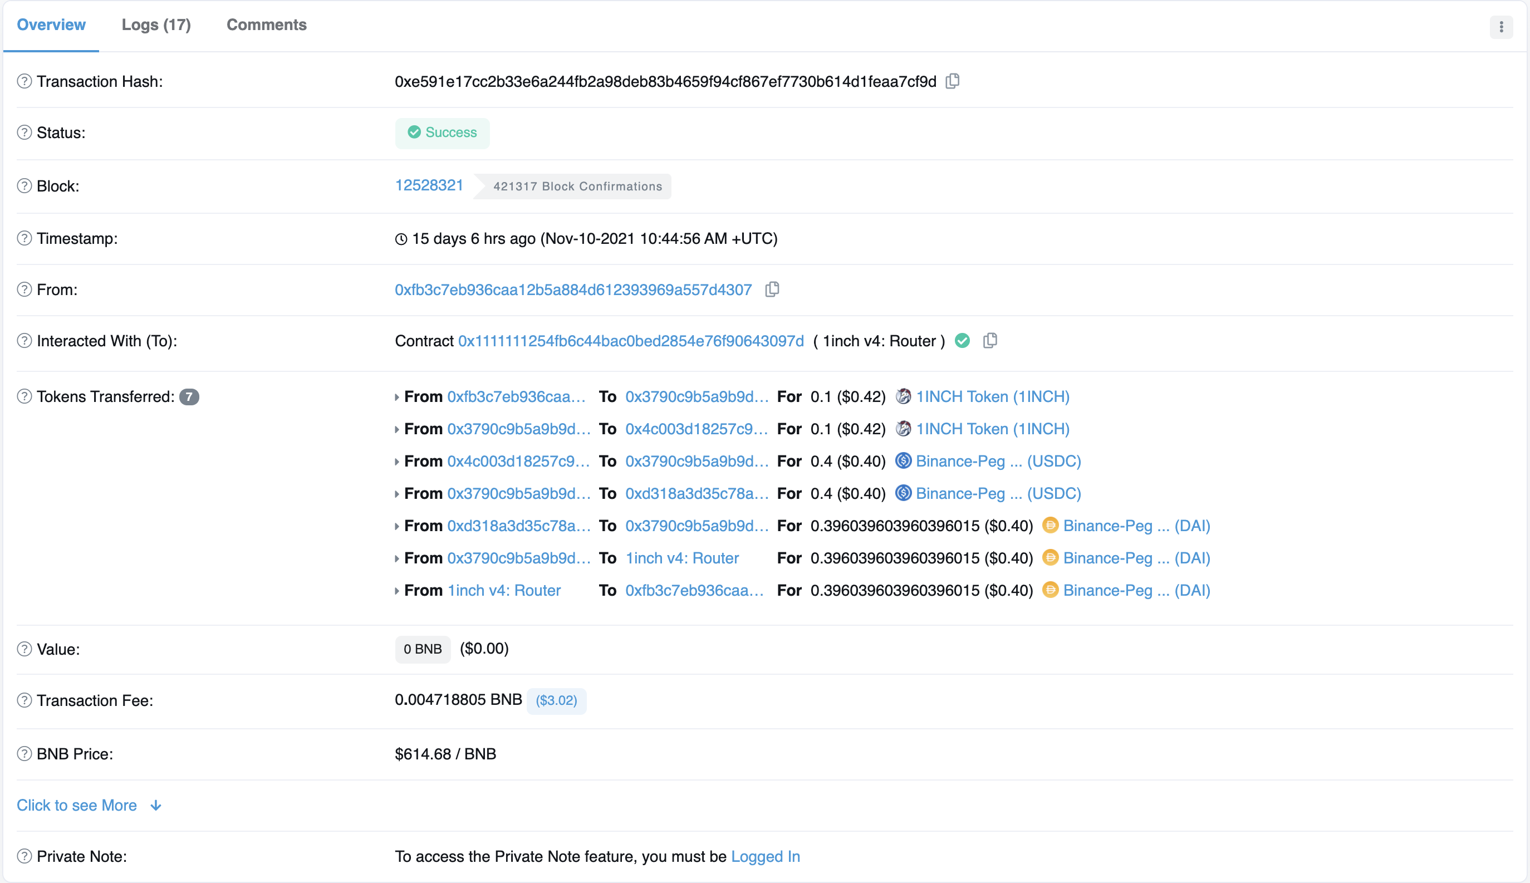Open Binance-Peg (USDC) link in third transfer row
This screenshot has height=883, width=1530.
click(x=998, y=461)
